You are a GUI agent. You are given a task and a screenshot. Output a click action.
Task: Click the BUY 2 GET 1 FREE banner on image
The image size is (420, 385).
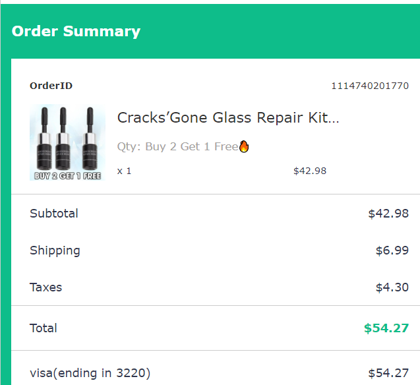point(67,176)
